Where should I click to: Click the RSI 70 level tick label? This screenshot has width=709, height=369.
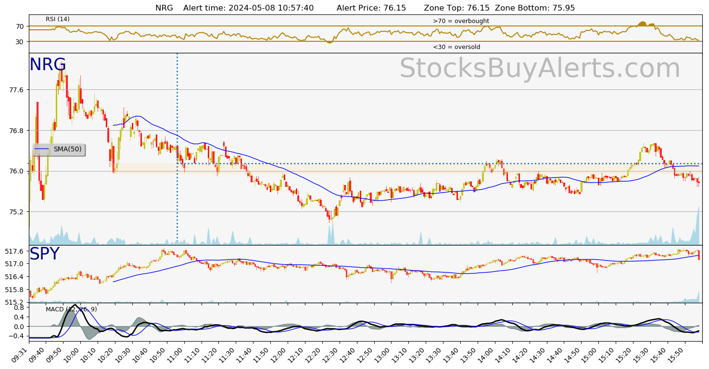(19, 26)
